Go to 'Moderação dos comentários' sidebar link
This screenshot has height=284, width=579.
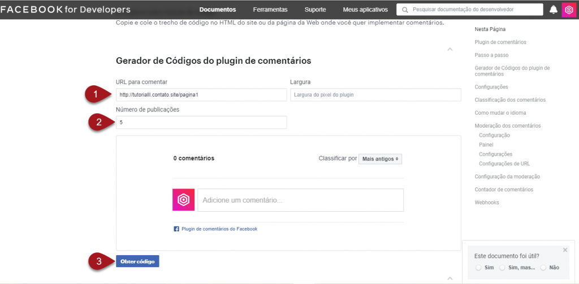pyautogui.click(x=508, y=125)
